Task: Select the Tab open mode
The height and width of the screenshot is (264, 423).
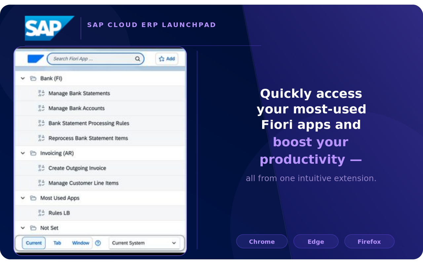Action: [x=57, y=243]
